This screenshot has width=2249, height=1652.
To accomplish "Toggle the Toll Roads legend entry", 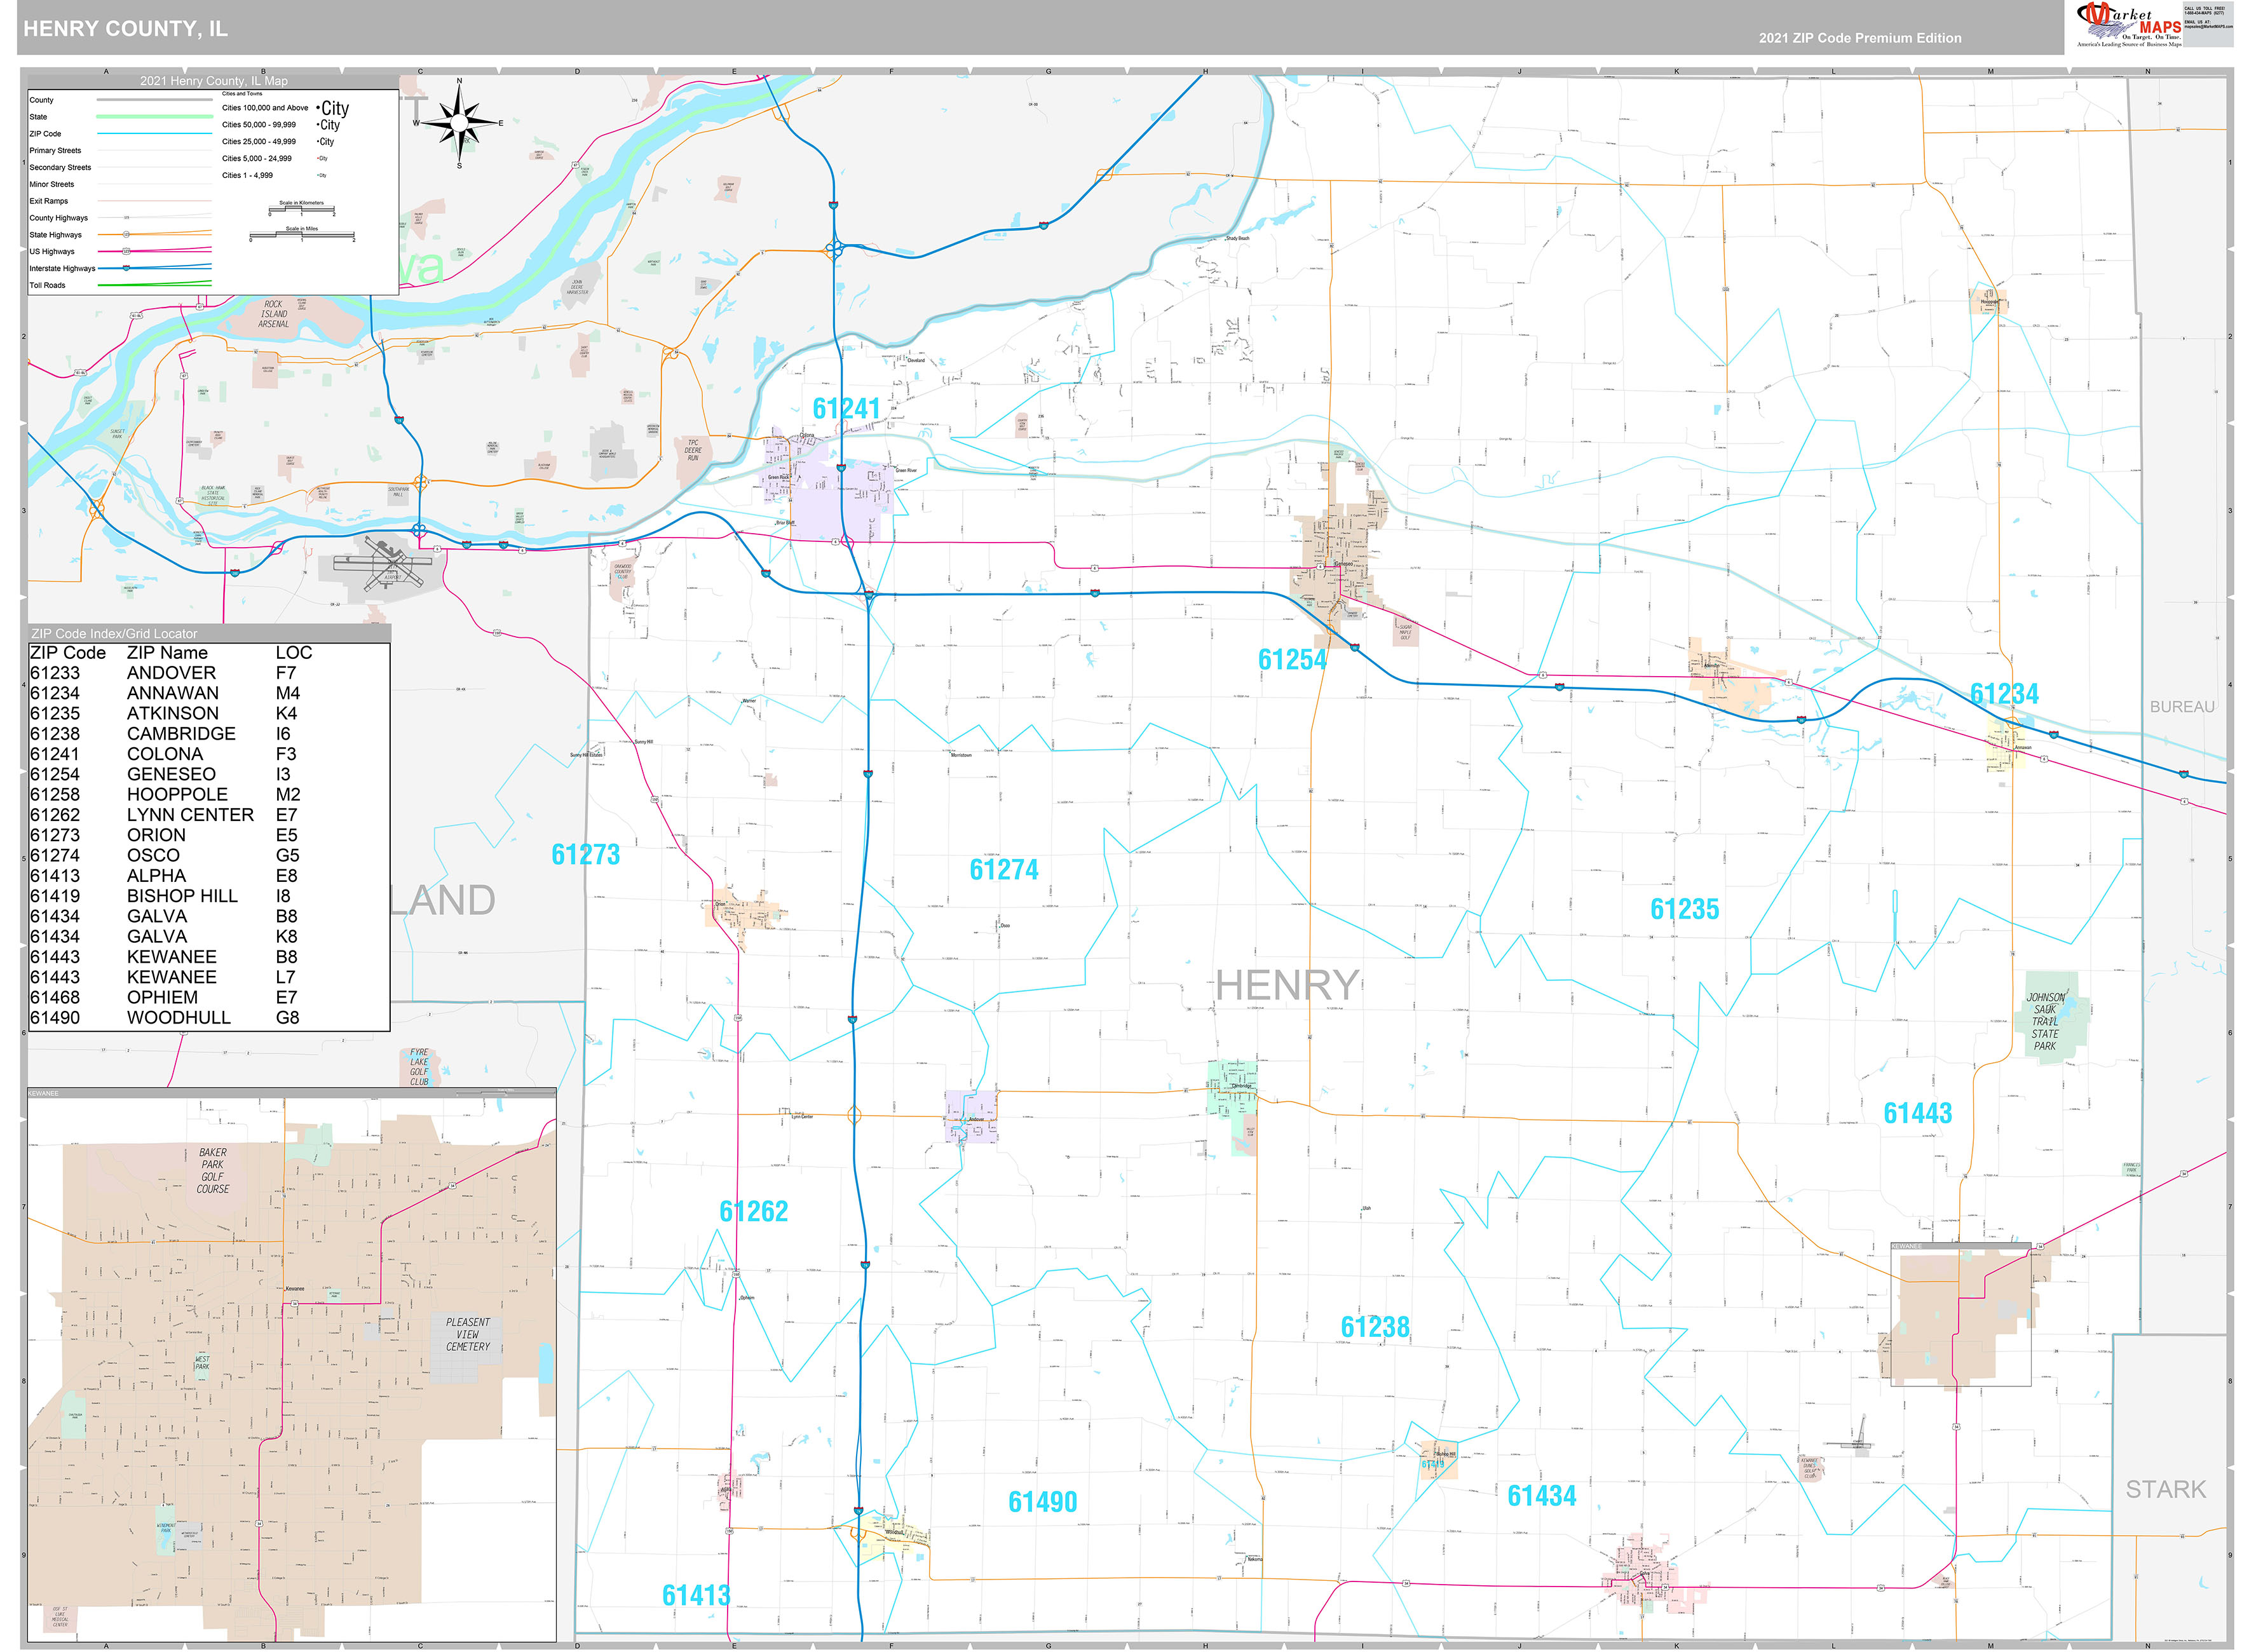I will point(155,285).
